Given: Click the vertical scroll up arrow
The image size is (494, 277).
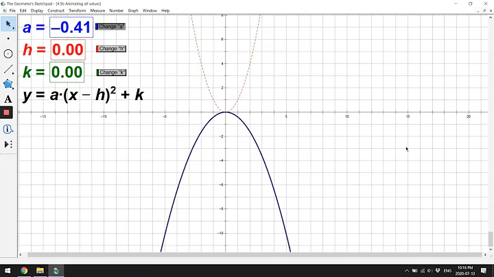Looking at the screenshot, I should (491, 17).
